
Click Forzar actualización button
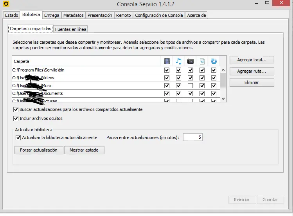pyautogui.click(x=39, y=150)
